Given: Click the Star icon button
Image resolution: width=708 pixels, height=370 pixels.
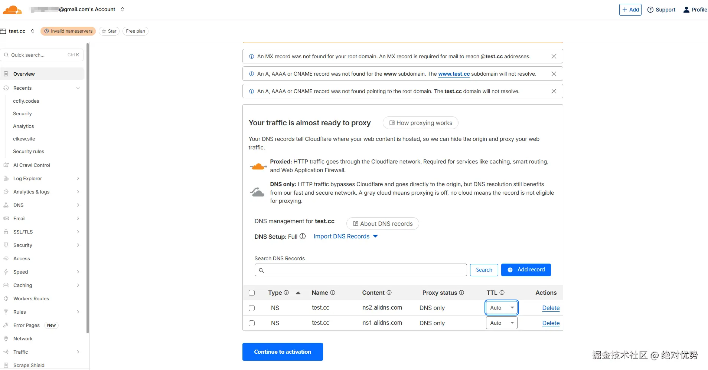Looking at the screenshot, I should 109,31.
